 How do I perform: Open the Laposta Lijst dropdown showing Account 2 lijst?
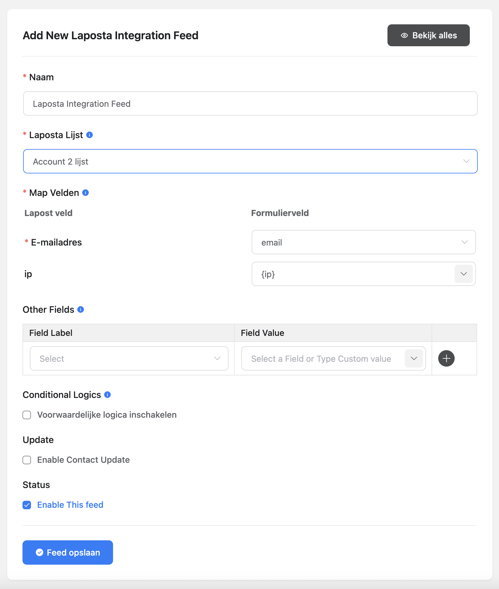(250, 161)
